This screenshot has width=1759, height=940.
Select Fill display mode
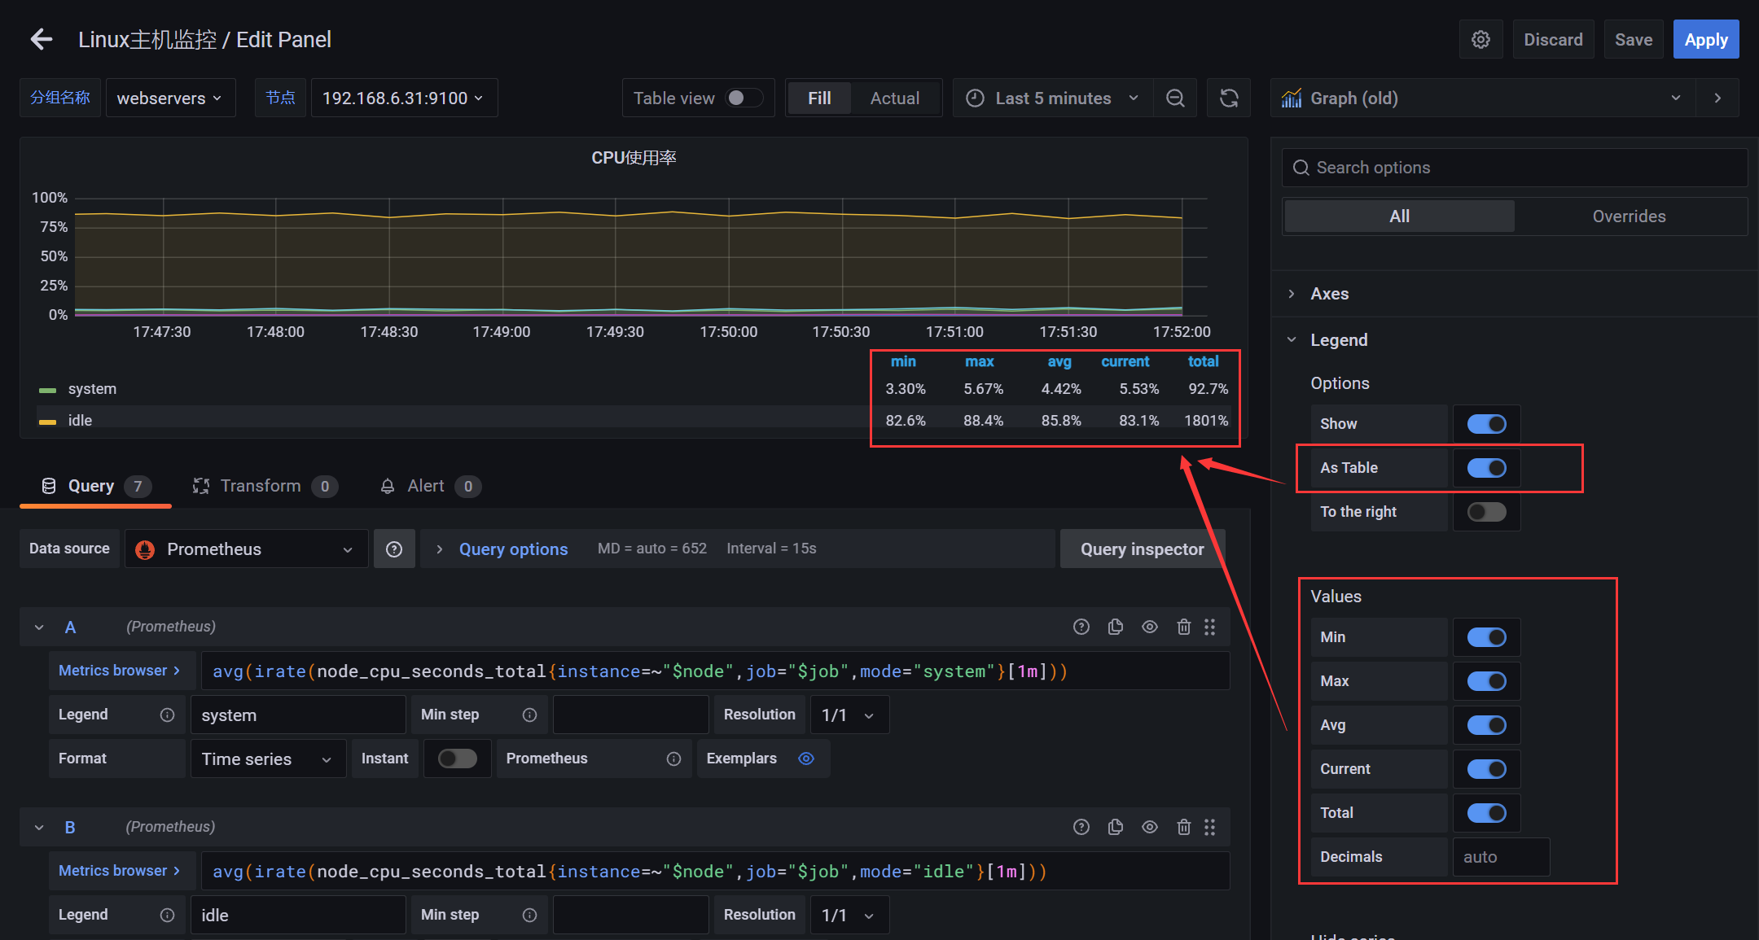[819, 98]
